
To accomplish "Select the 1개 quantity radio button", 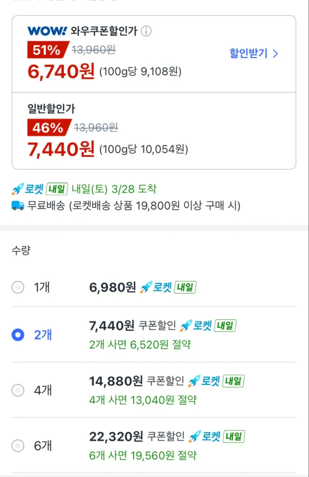I will [x=18, y=288].
